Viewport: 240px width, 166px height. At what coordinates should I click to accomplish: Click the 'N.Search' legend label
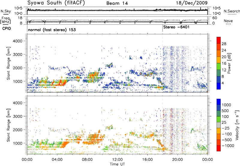click(232, 11)
